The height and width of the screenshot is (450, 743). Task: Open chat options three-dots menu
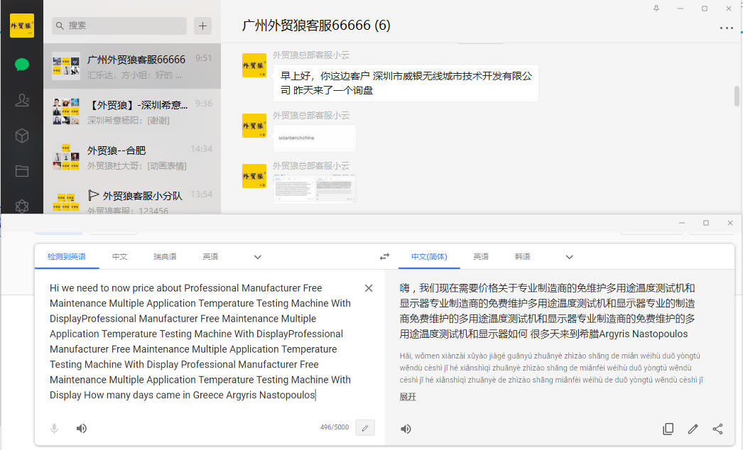[726, 28]
